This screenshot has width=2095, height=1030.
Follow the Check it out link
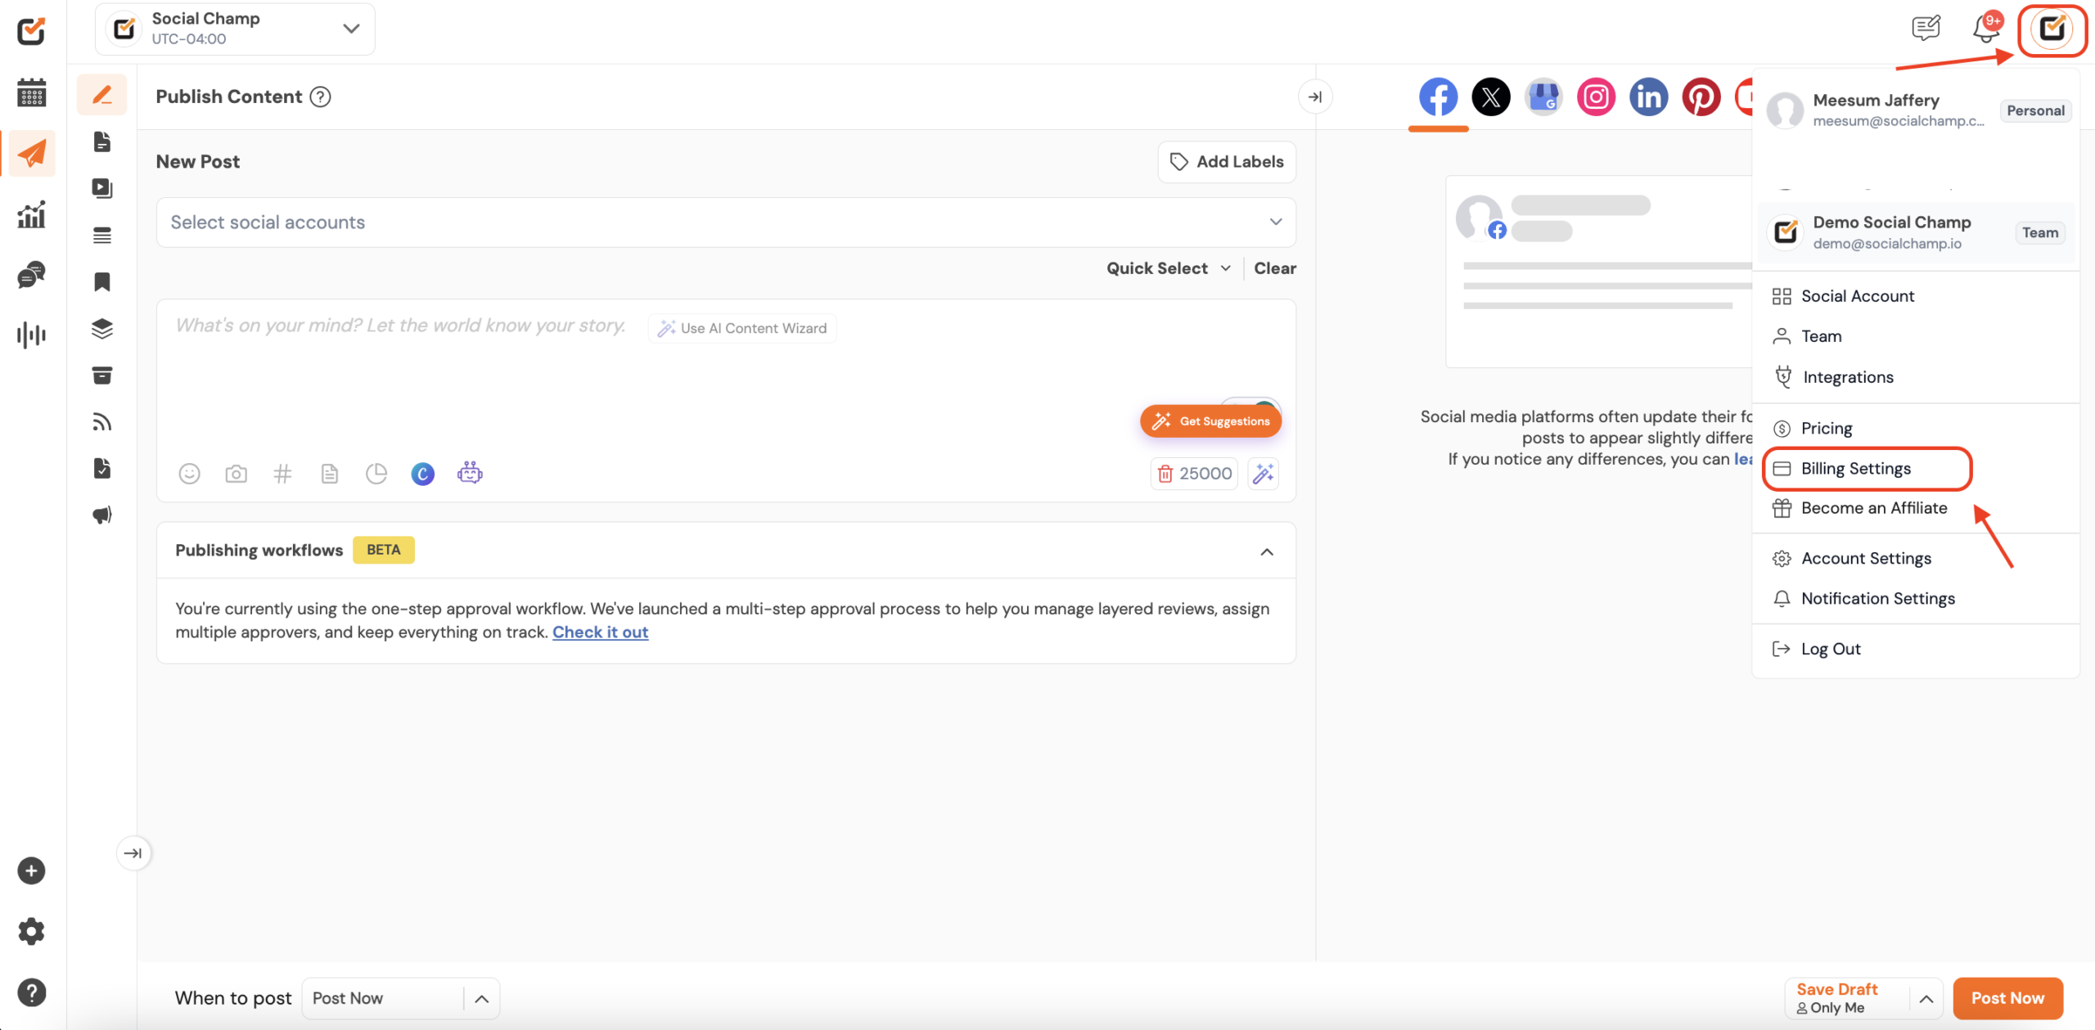[x=600, y=632]
